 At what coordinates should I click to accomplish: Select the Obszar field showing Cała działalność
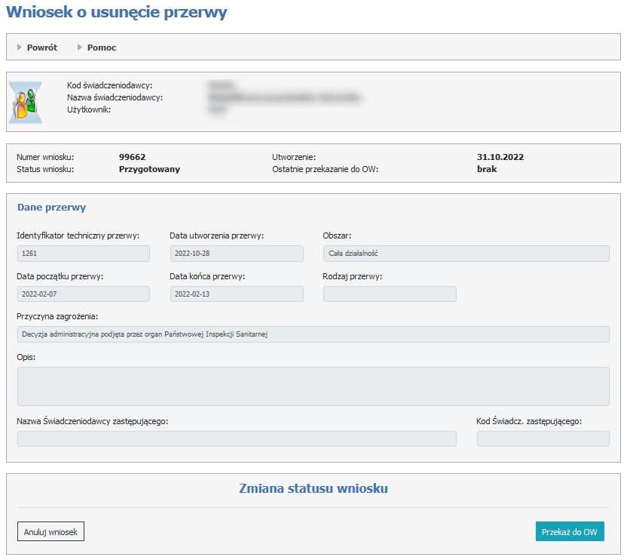point(466,254)
